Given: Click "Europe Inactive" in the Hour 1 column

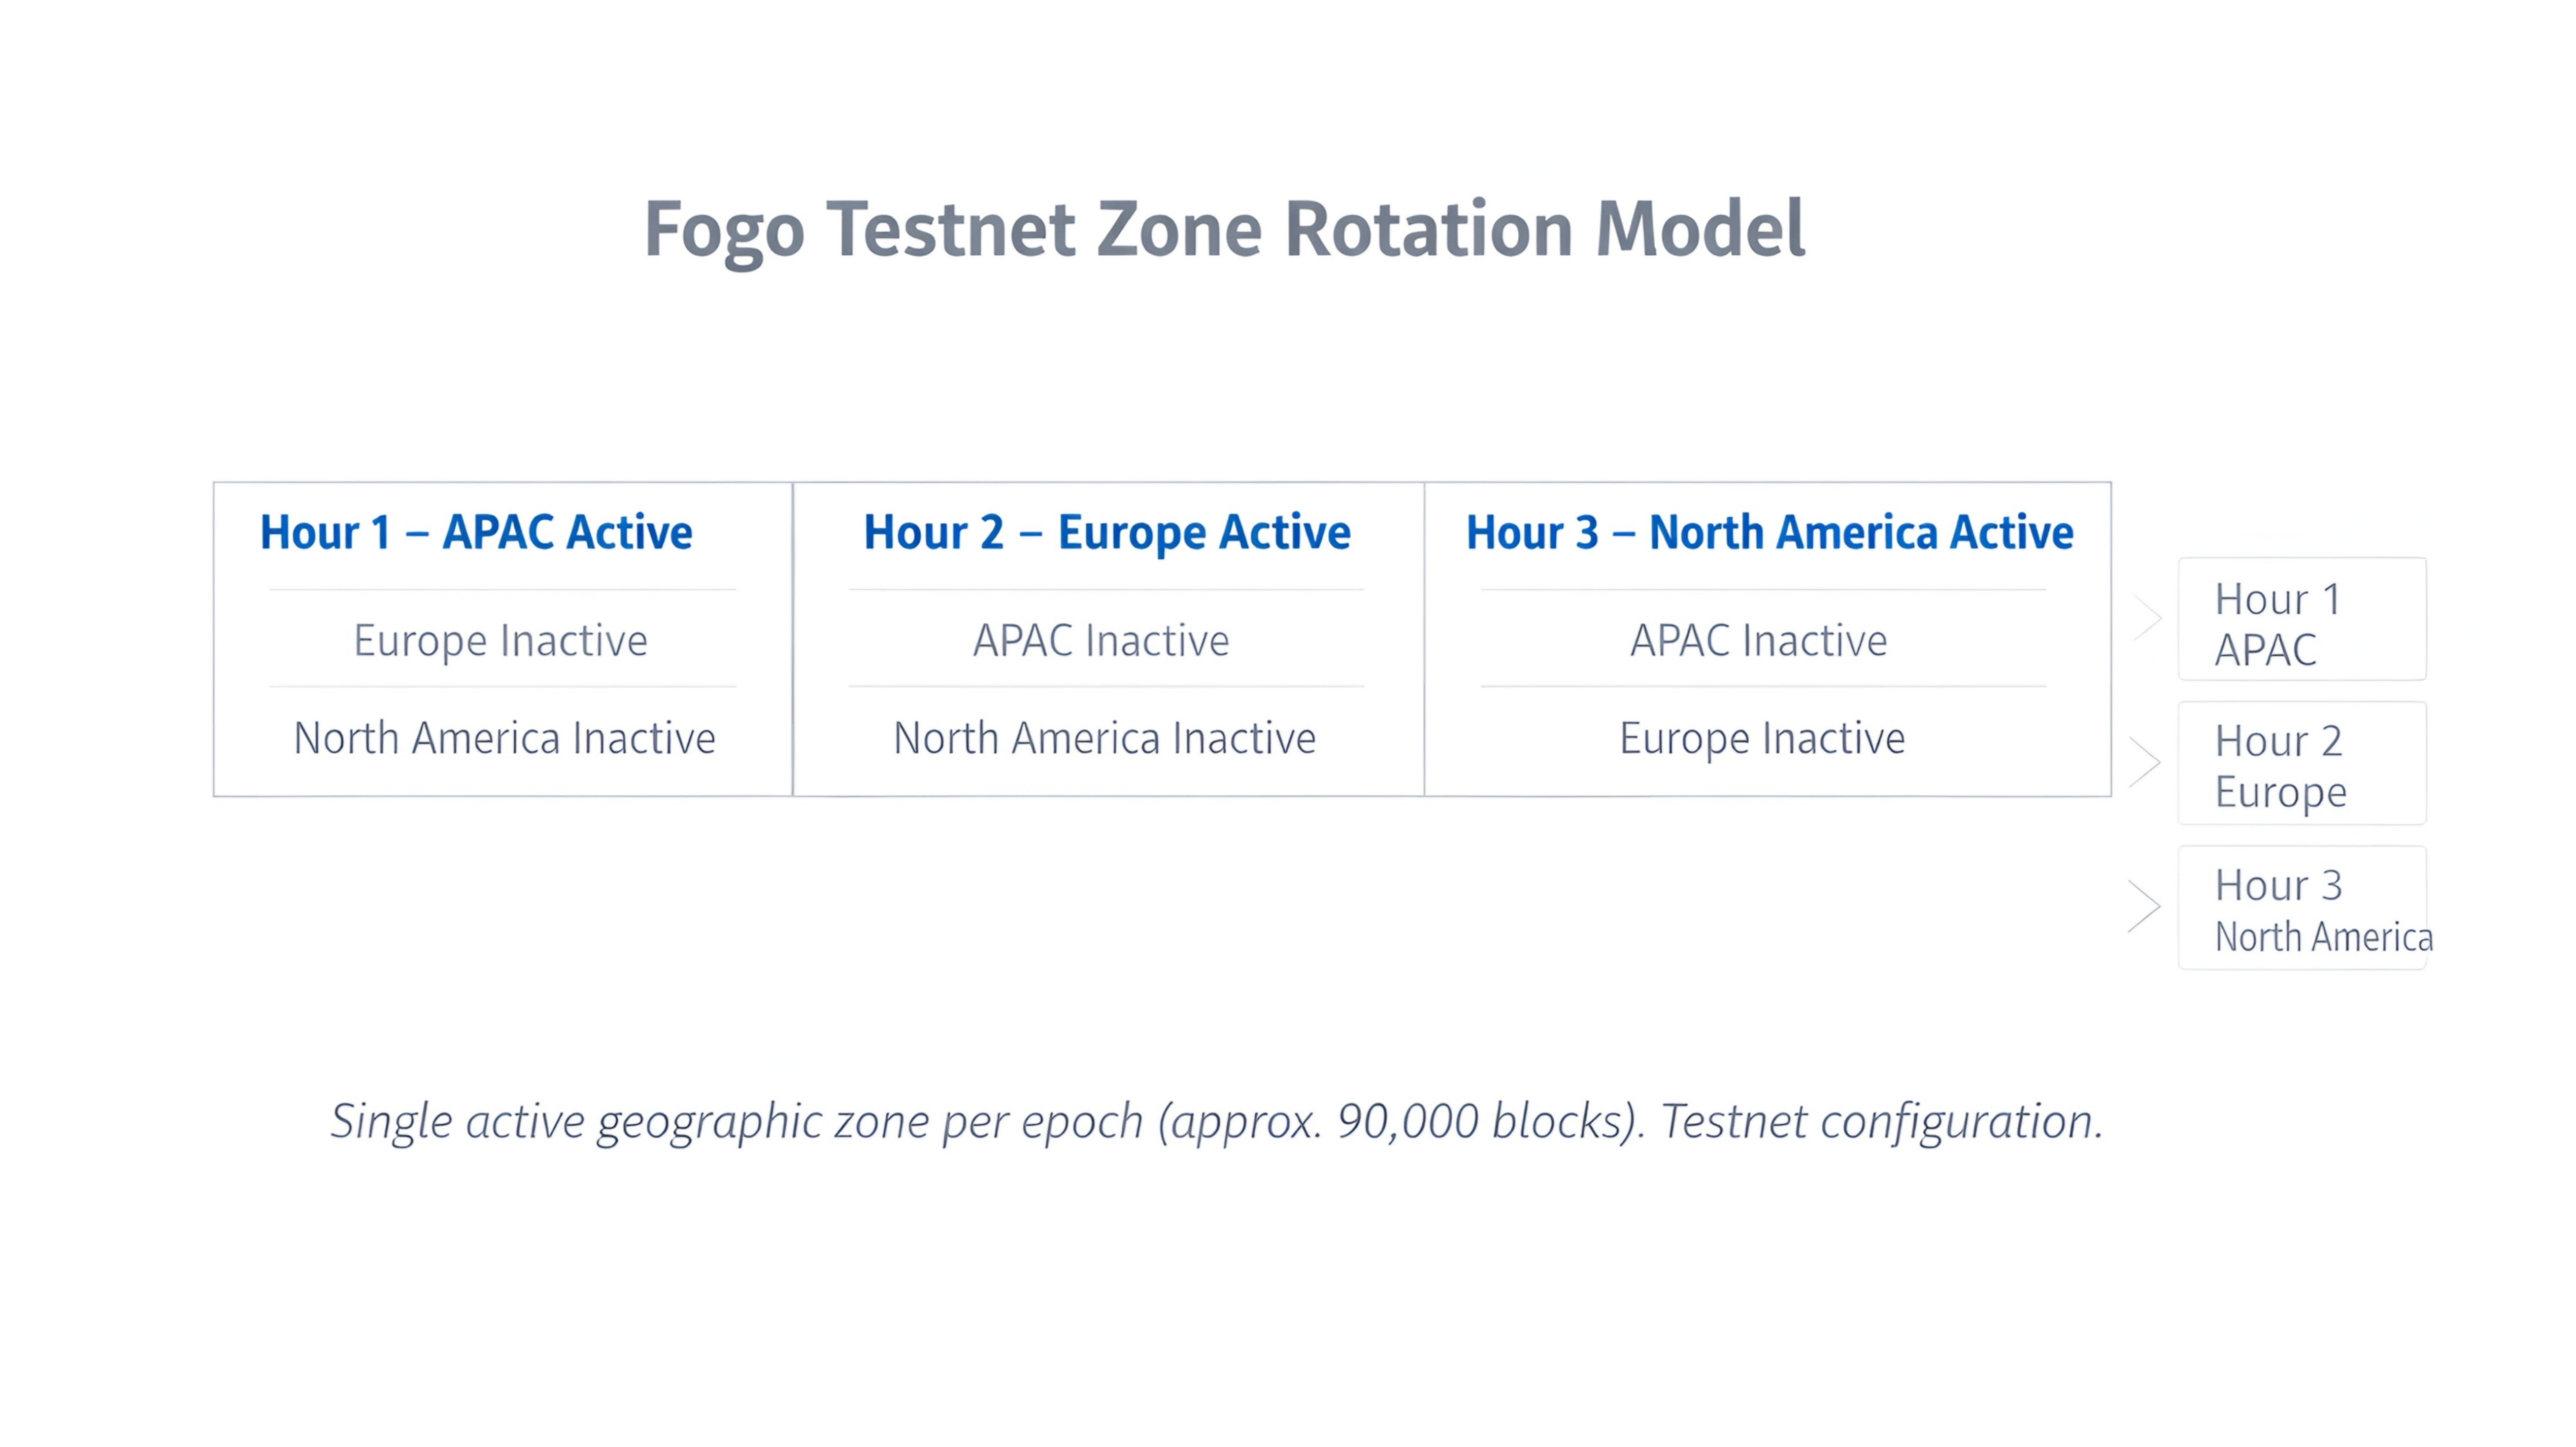Looking at the screenshot, I should point(500,641).
